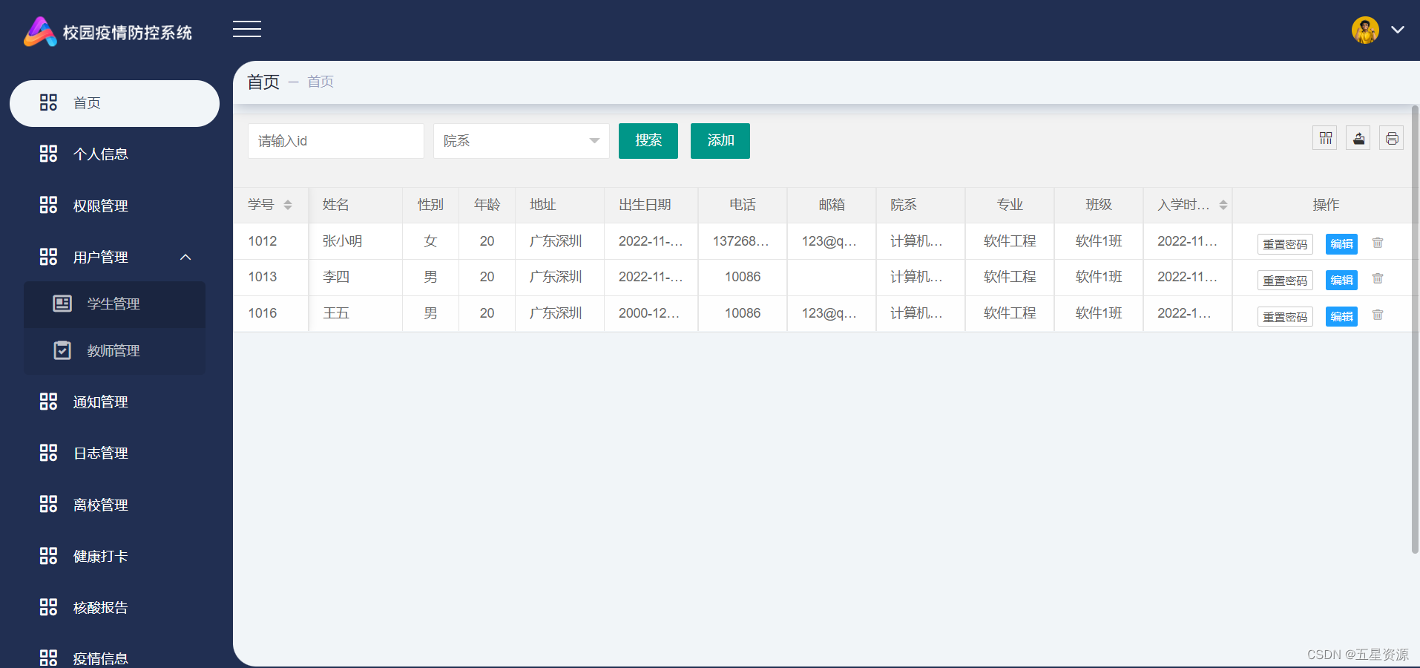Viewport: 1420px width, 668px height.
Task: Click the 离校管理 sidebar grid icon
Action: pyautogui.click(x=48, y=504)
